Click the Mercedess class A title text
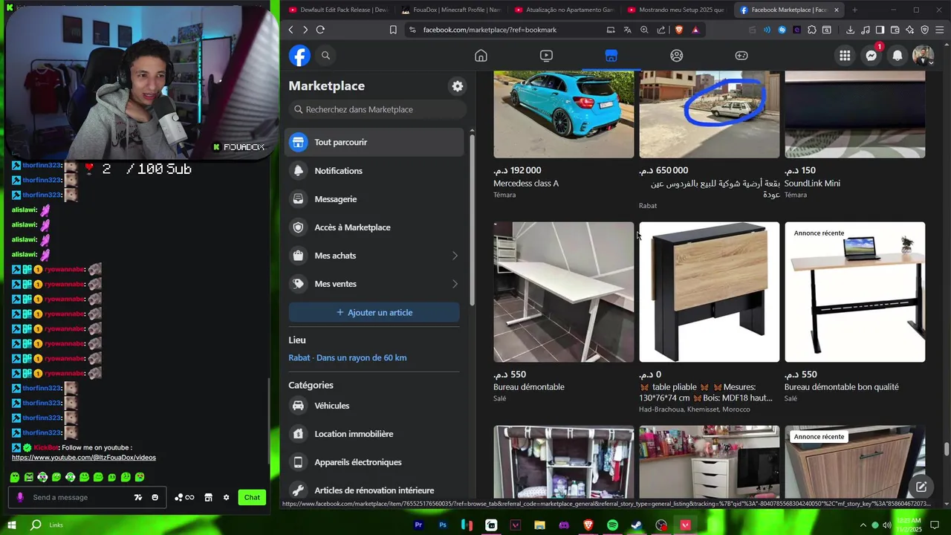Image resolution: width=951 pixels, height=535 pixels. [526, 184]
